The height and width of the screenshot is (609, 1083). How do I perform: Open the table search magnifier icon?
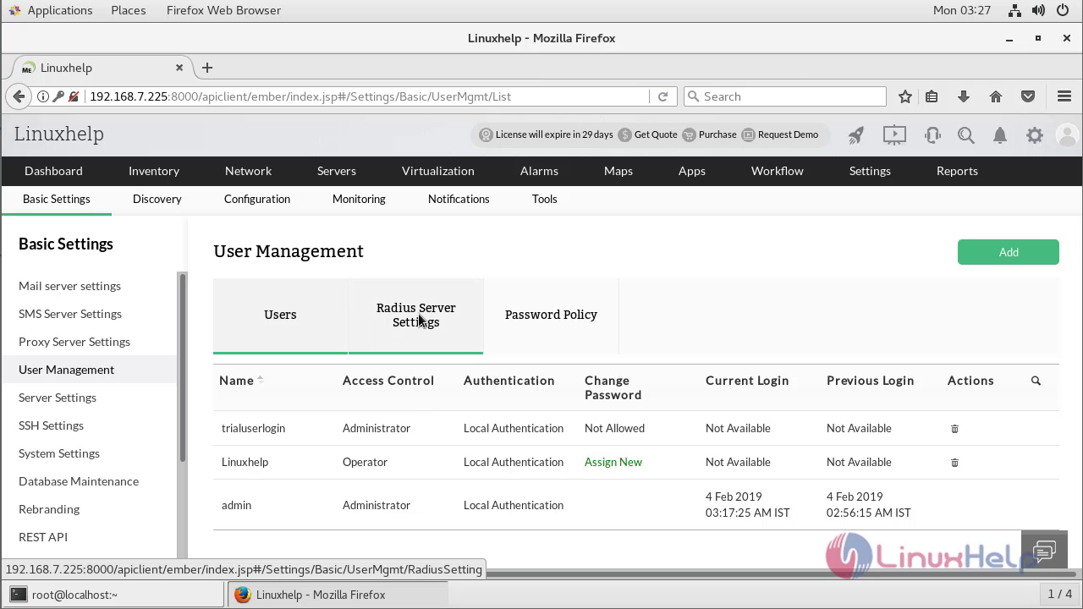click(x=1036, y=381)
